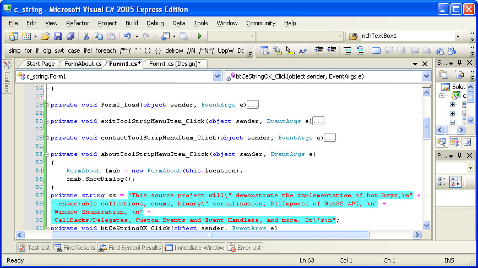Click the simp snippet button
Viewport: 478px width, 268px height.
pos(15,51)
